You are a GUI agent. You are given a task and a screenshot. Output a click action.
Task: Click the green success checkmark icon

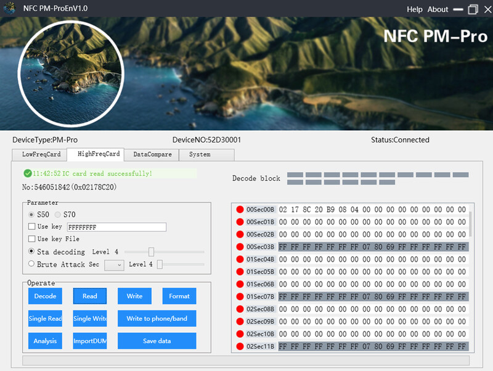[x=27, y=173]
